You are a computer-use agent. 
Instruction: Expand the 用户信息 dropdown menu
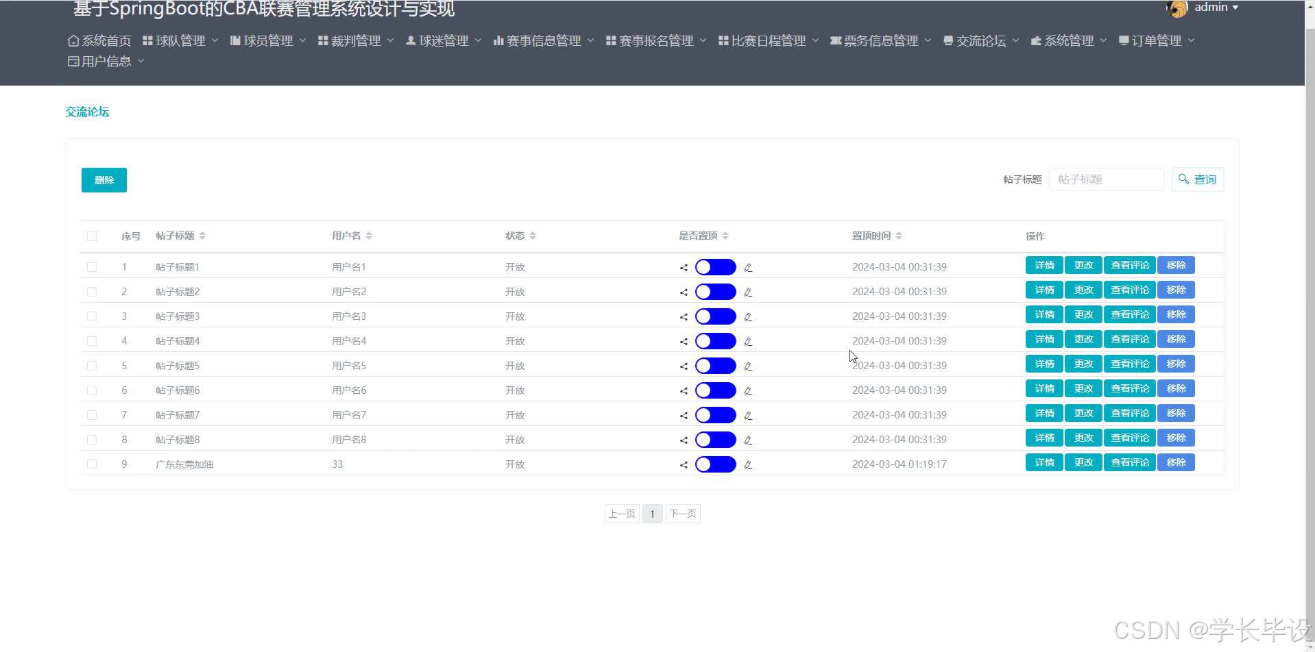click(106, 62)
